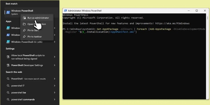Screen dimensions: 210x105
Task: Click the PowerShell title bar icon
Action: click(65, 10)
